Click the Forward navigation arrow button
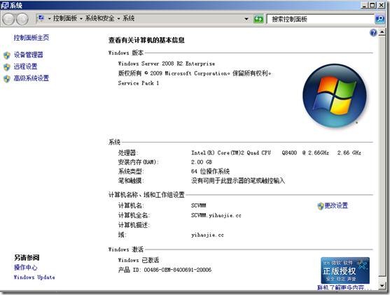 pyautogui.click(x=22, y=19)
